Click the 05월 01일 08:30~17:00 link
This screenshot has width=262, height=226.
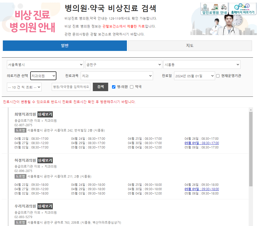202,143
